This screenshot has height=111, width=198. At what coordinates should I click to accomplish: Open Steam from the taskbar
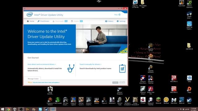[x=47, y=109]
